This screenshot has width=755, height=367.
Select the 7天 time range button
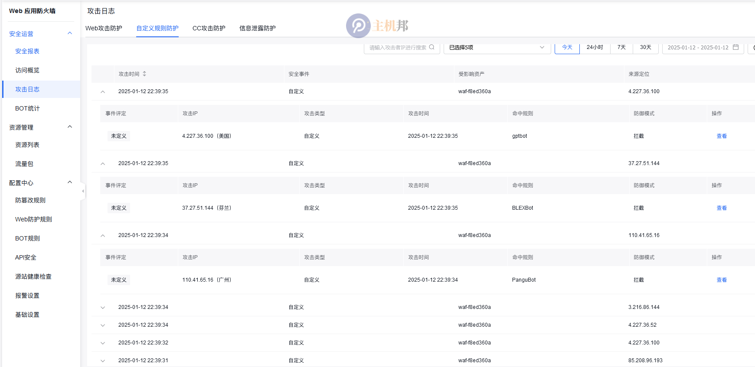pyautogui.click(x=622, y=47)
